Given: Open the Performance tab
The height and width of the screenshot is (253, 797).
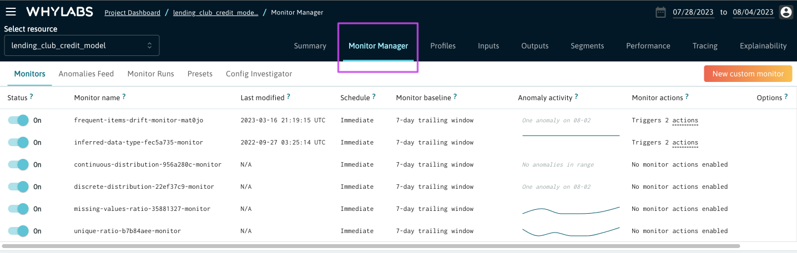Looking at the screenshot, I should pos(648,46).
